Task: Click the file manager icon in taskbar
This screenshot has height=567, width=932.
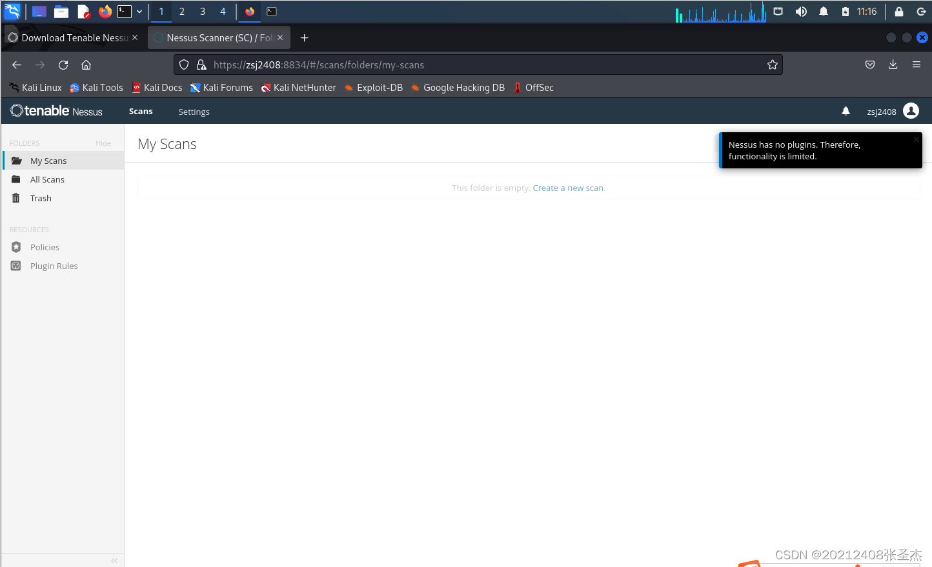Action: pos(61,12)
